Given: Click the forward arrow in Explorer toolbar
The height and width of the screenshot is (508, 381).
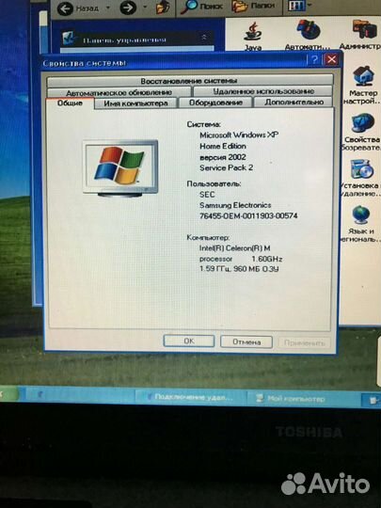Looking at the screenshot, I should 128,8.
